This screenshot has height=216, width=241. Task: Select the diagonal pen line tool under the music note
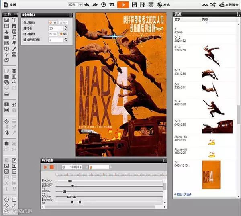(x=14, y=49)
